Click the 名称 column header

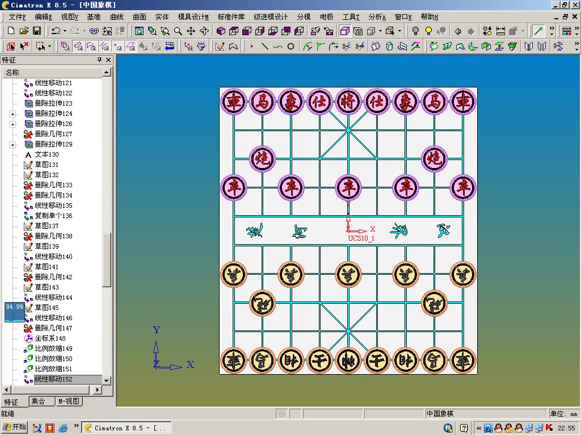tap(52, 72)
